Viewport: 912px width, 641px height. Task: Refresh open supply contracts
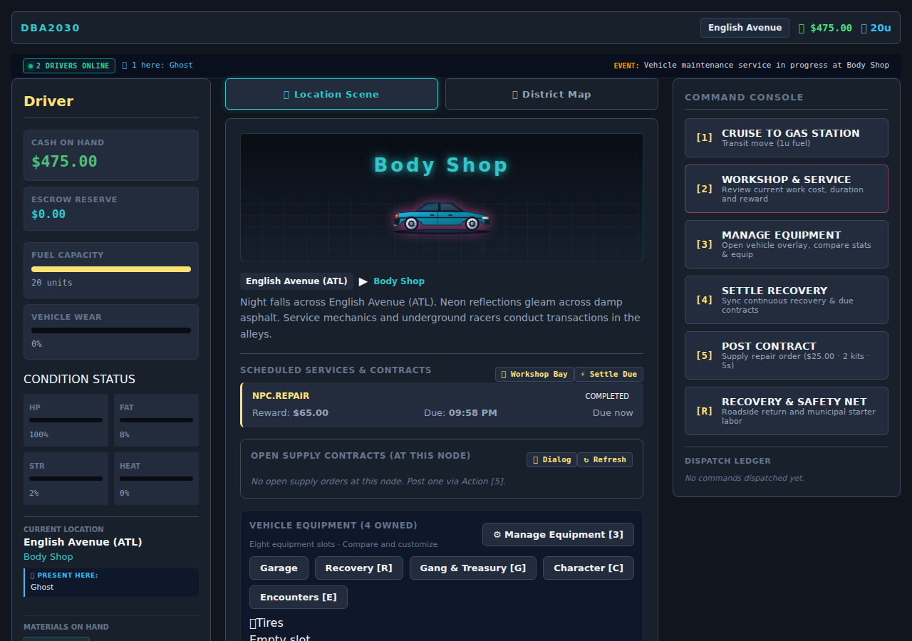(604, 459)
